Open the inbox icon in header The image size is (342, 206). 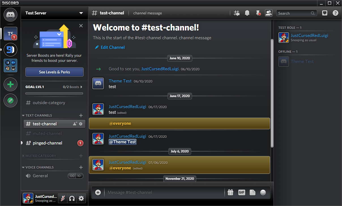[x=325, y=13]
